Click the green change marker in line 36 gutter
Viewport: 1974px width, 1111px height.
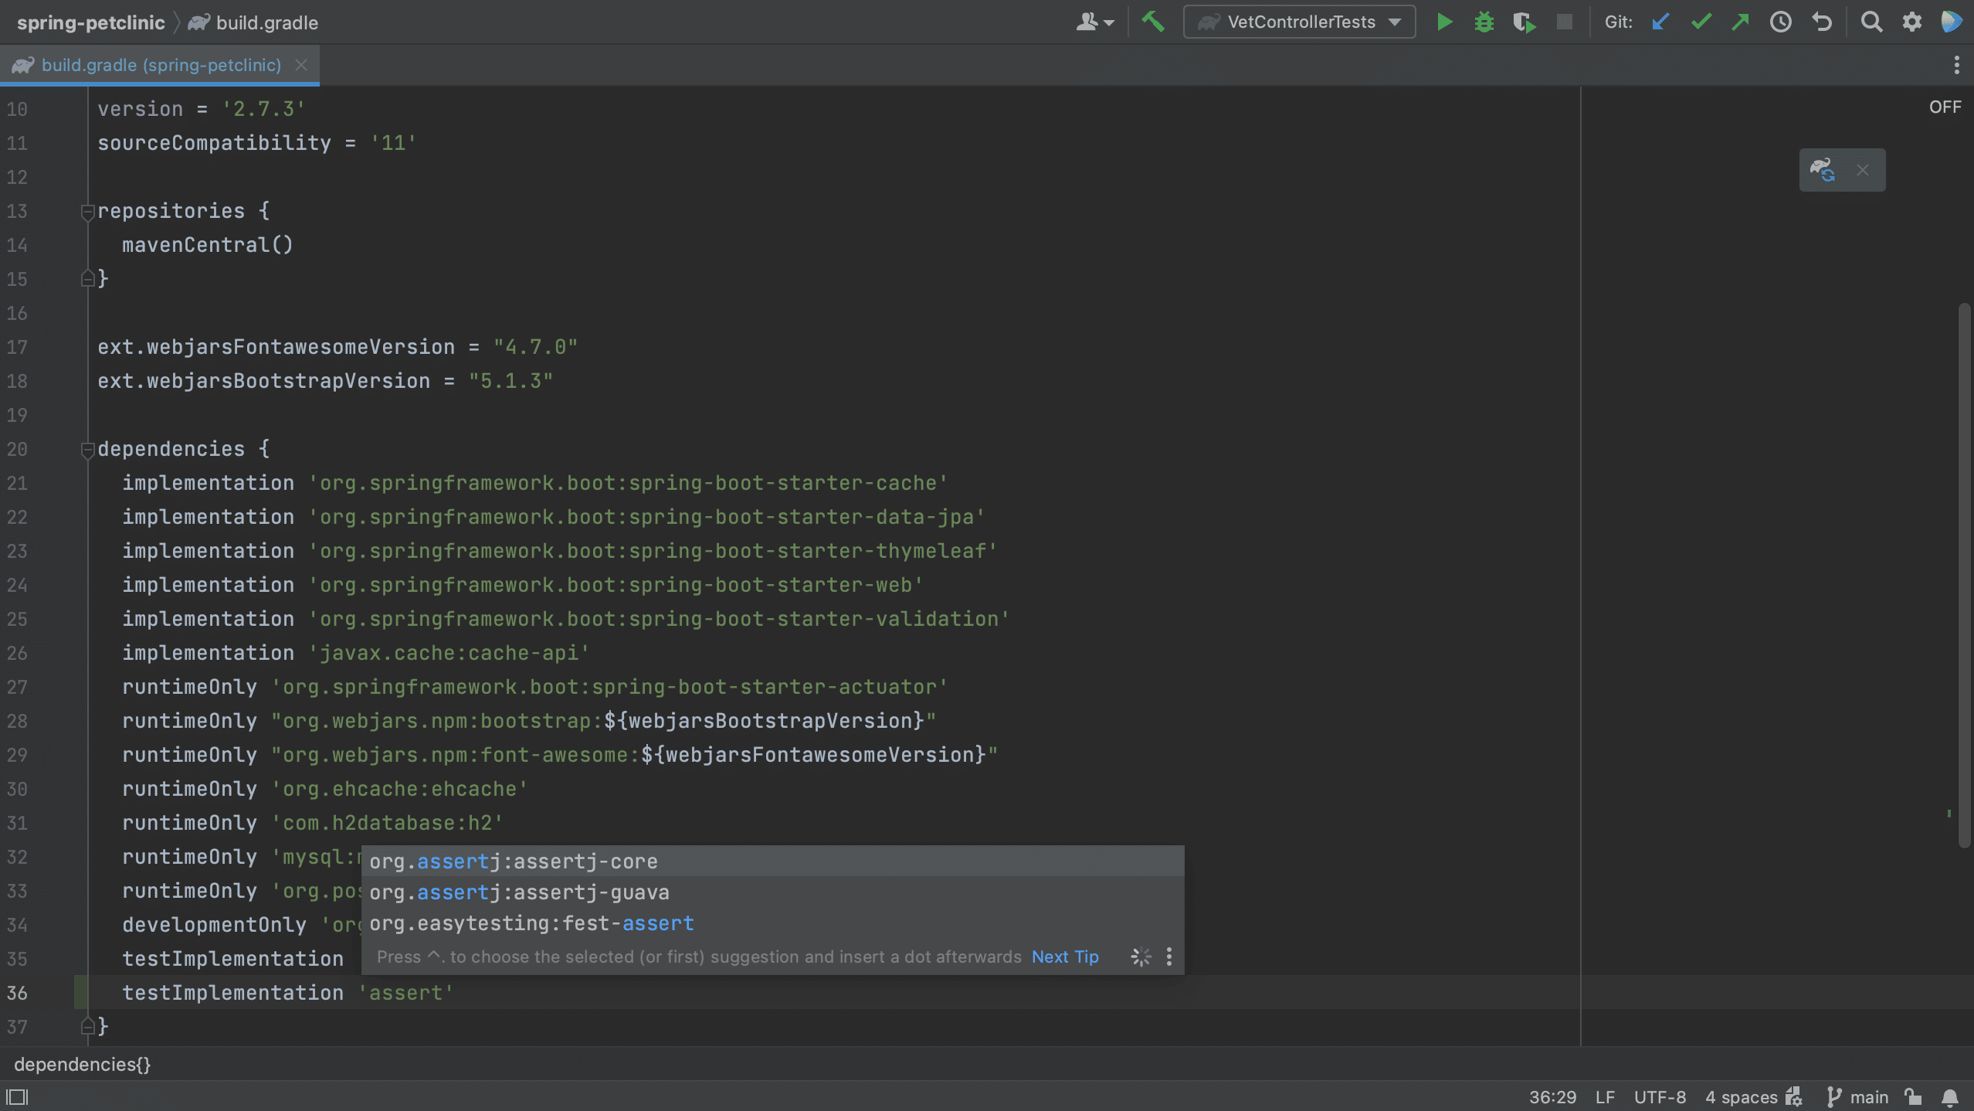tap(81, 993)
